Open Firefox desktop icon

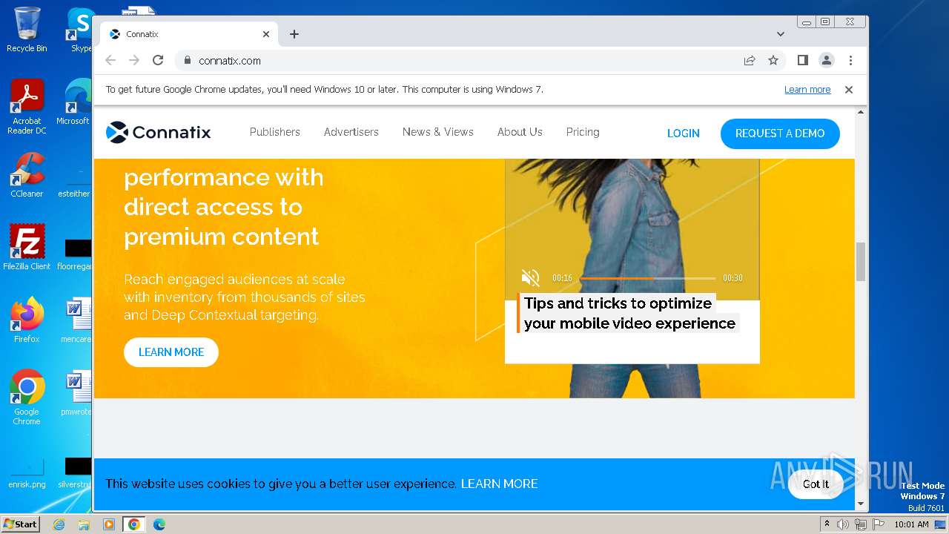pos(27,320)
